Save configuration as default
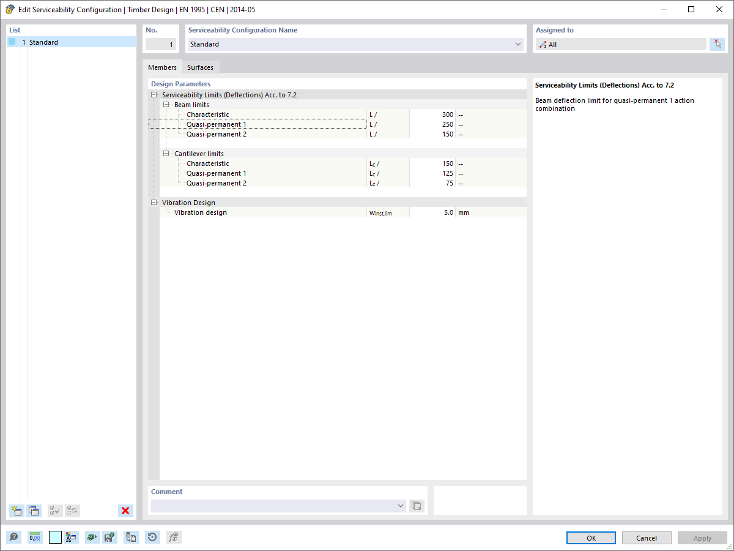This screenshot has height=551, width=734. coord(109,537)
